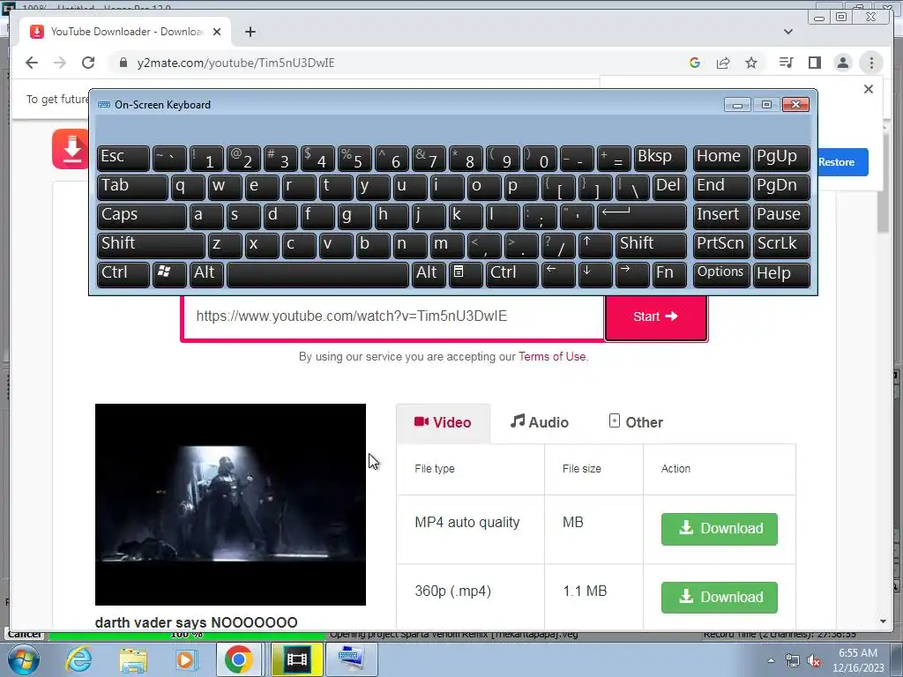Open a new browser tab
Viewport: 903px width, 677px height.
click(x=250, y=32)
